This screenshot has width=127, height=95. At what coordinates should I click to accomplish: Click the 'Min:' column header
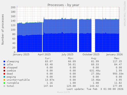(71, 58)
